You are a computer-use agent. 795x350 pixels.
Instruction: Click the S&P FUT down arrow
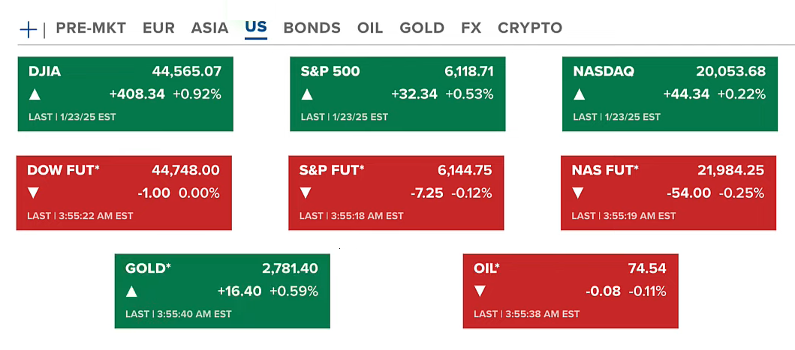tap(306, 193)
